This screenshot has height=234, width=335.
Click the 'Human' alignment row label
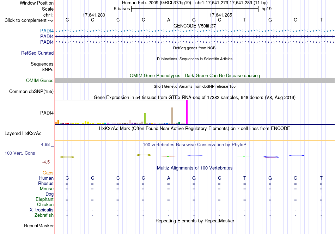46,178
